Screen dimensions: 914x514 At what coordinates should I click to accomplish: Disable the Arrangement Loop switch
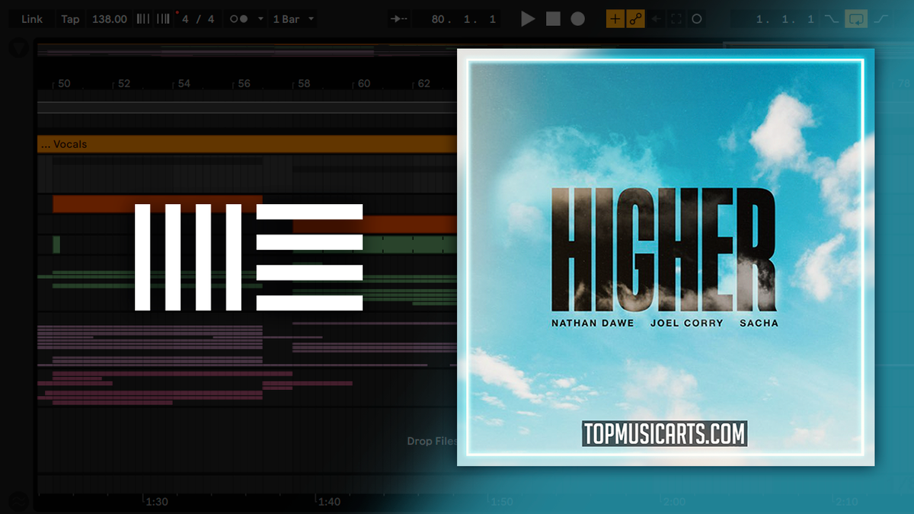click(855, 18)
